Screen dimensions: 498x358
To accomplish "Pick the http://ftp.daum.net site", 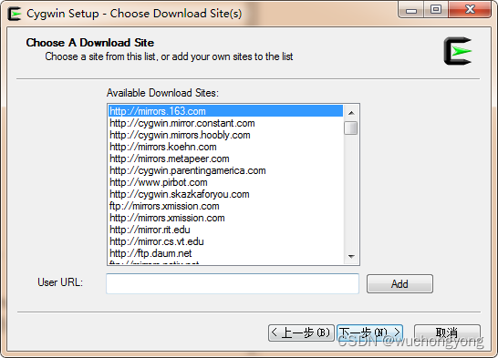I will click(x=225, y=253).
